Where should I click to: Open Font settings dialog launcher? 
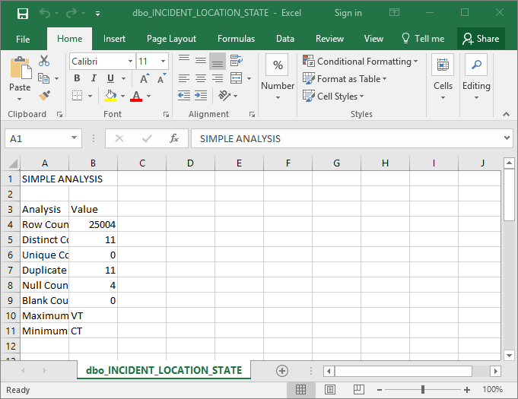tap(166, 115)
